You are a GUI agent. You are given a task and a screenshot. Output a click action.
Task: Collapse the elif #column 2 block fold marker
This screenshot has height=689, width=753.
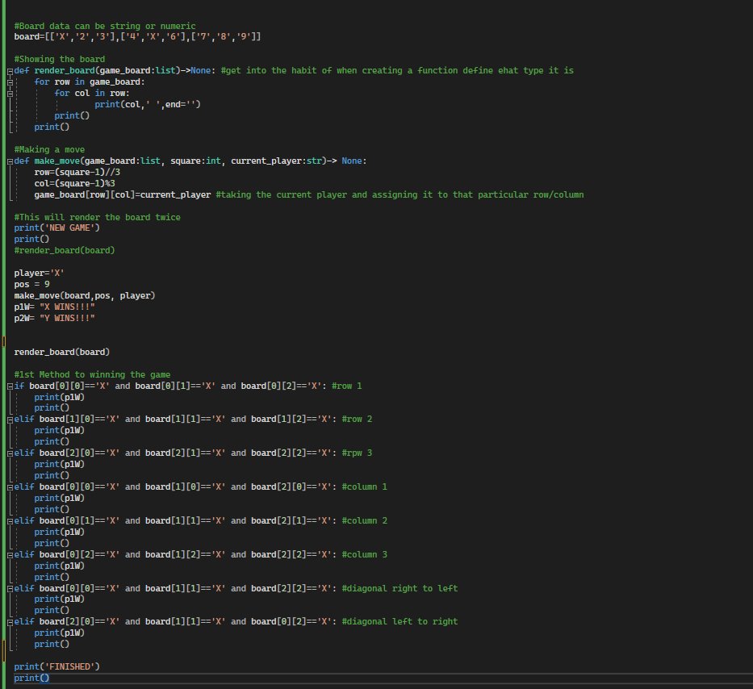pyautogui.click(x=10, y=521)
